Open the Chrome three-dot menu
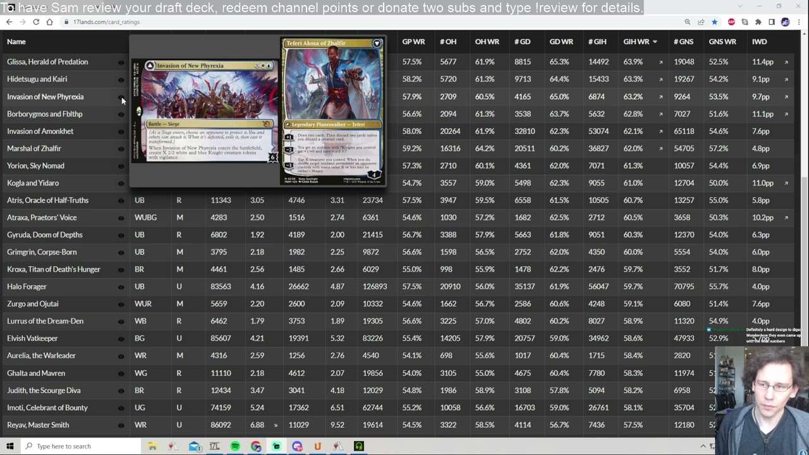The height and width of the screenshot is (455, 809). pos(799,22)
